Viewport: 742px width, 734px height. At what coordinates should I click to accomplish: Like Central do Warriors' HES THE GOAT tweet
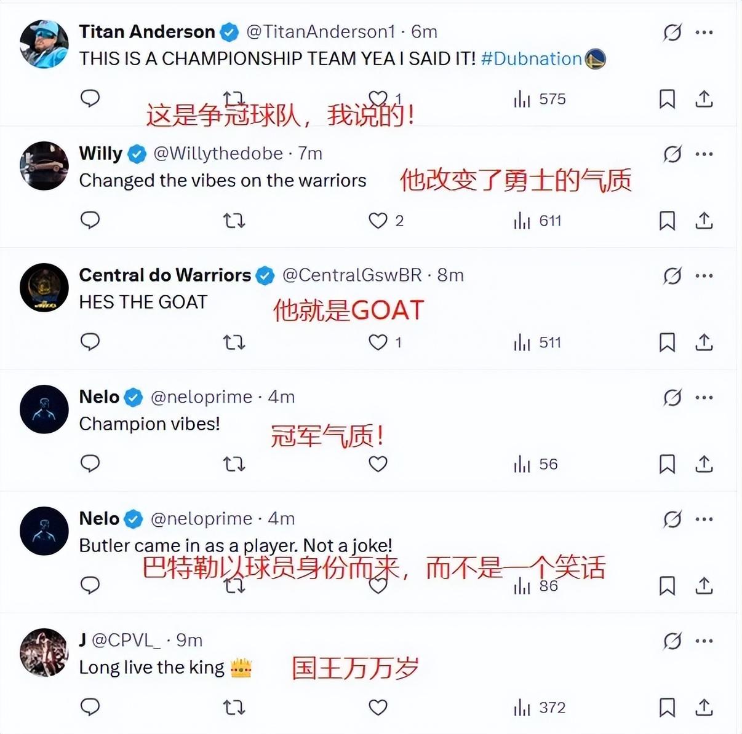[x=378, y=342]
